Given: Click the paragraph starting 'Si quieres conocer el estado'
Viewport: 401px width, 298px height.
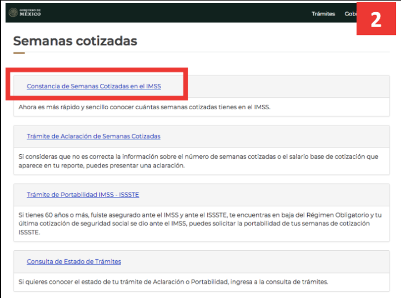Looking at the screenshot, I should click(x=173, y=281).
